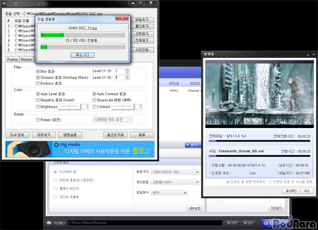Select file row 3 in the file list
The height and width of the screenshot is (230, 318).
(20, 36)
